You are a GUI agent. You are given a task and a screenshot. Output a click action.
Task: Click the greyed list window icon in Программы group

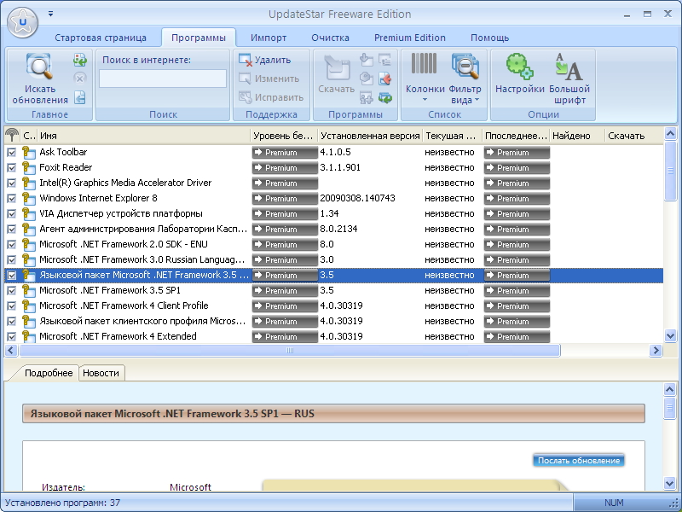[x=385, y=60]
